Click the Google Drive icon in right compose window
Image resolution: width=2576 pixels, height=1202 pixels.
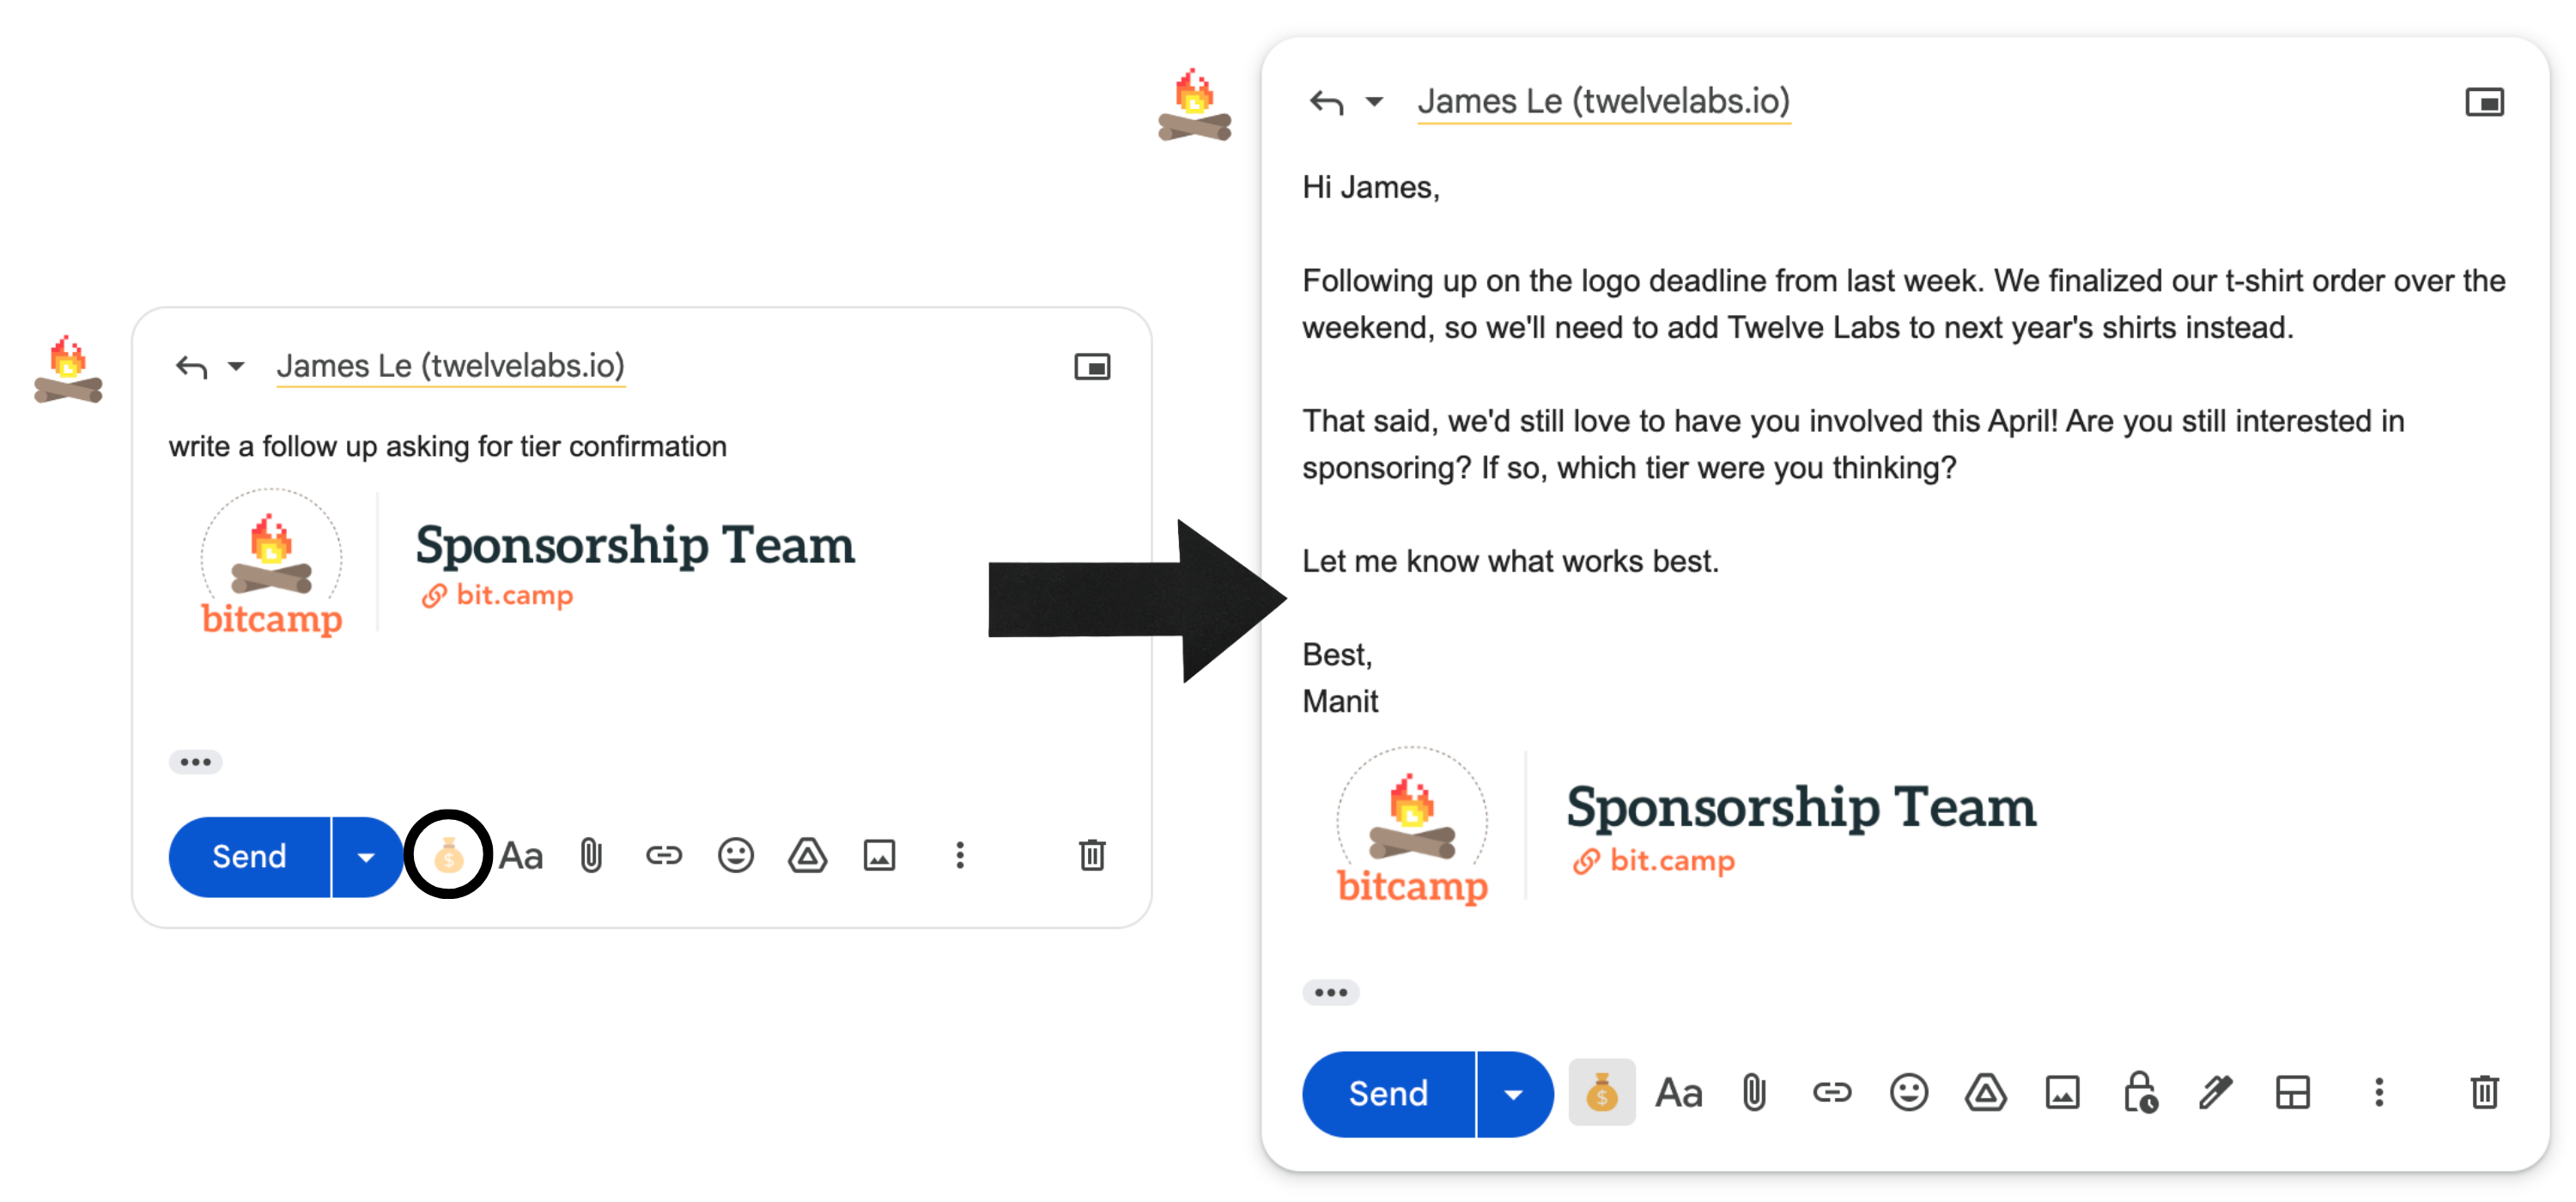(x=1985, y=1093)
